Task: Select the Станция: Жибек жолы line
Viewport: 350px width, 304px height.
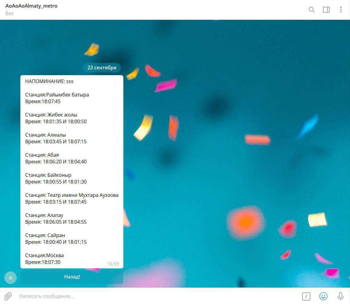Action: [x=51, y=115]
